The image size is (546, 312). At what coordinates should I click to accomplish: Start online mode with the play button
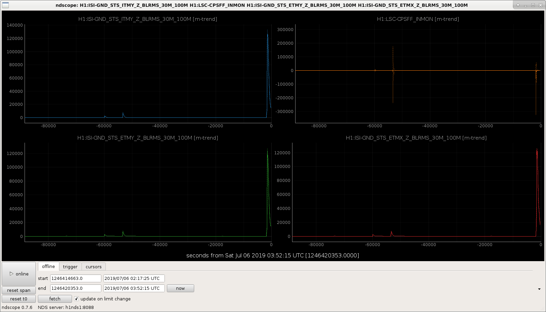[x=19, y=274]
